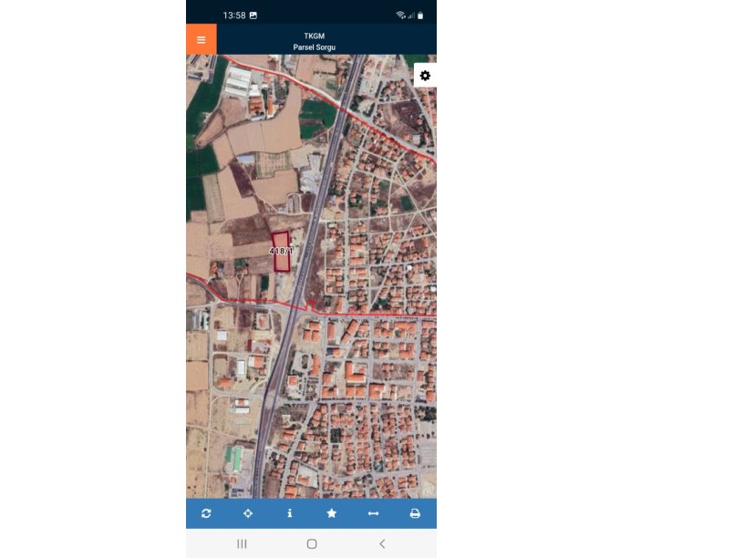The width and height of the screenshot is (744, 558).
Task: Select parcel labeled 418/1 on map
Action: tap(281, 252)
